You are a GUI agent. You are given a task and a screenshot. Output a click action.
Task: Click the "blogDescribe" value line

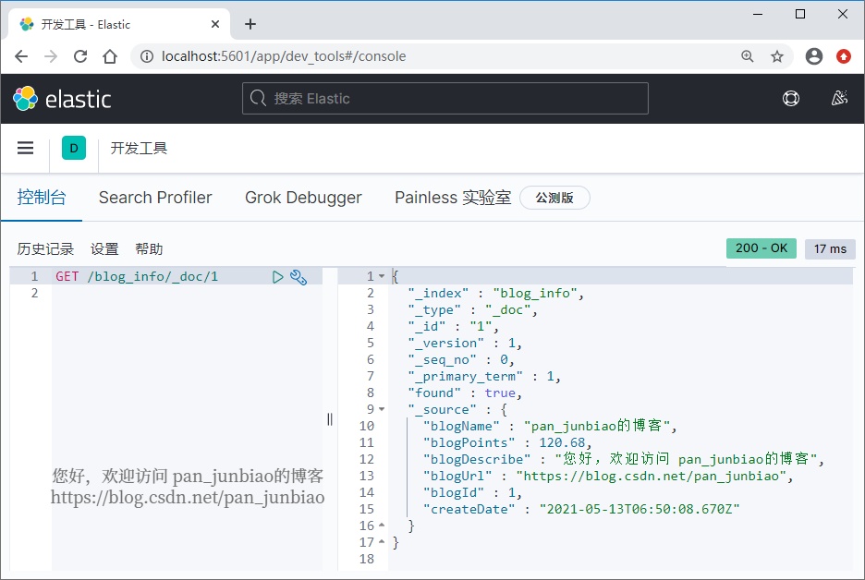click(624, 459)
